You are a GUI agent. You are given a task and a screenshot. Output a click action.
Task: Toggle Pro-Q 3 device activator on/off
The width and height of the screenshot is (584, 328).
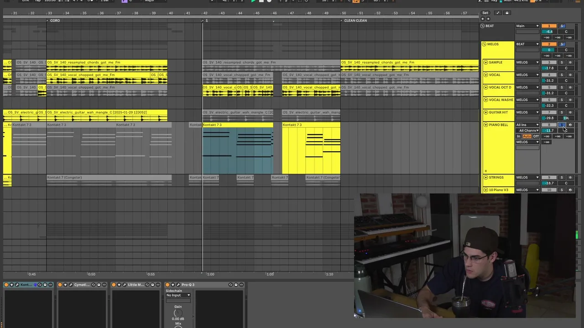(167, 285)
